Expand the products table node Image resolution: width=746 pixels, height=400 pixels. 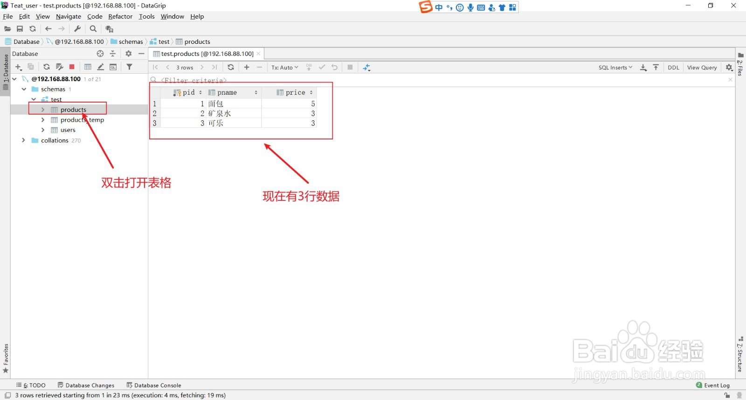tap(43, 110)
